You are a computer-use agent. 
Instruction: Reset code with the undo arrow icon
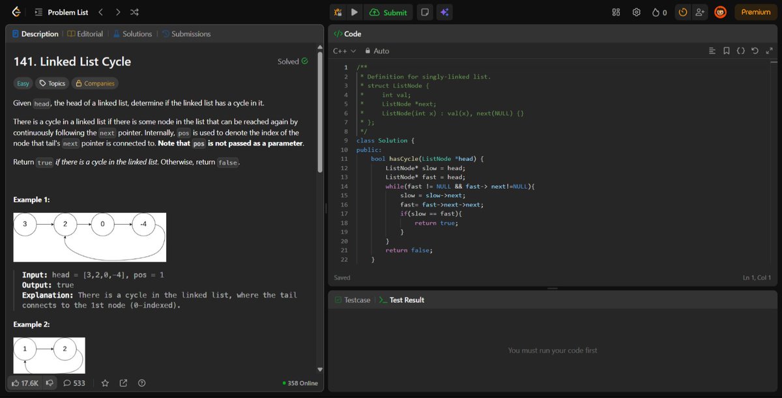(x=755, y=51)
